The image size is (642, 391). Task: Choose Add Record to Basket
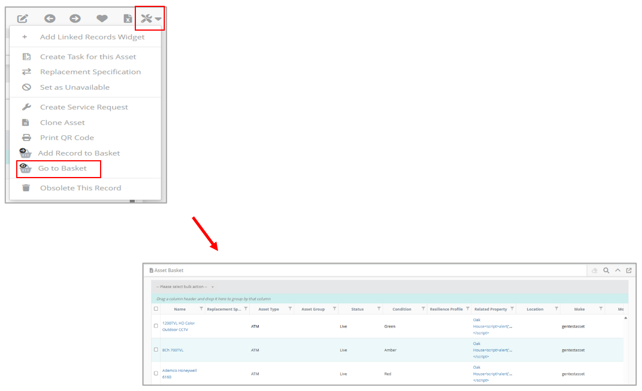point(85,153)
